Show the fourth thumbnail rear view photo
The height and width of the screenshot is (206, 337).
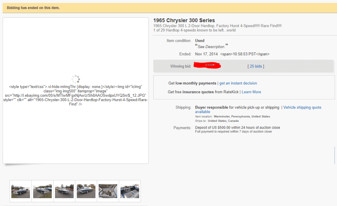click(x=86, y=191)
